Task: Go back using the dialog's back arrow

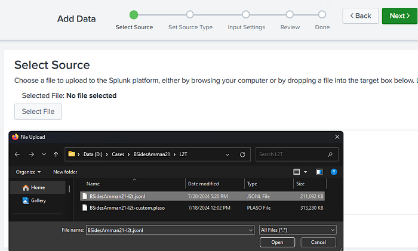Action: coord(17,154)
